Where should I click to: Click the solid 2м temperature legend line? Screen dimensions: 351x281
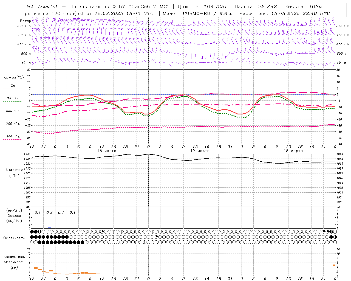[13, 89]
